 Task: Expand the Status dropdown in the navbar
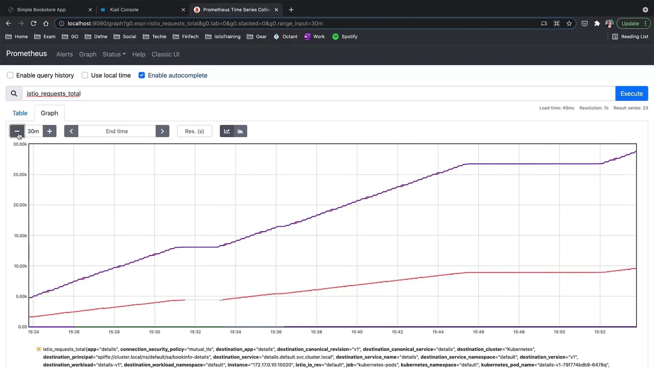(114, 54)
